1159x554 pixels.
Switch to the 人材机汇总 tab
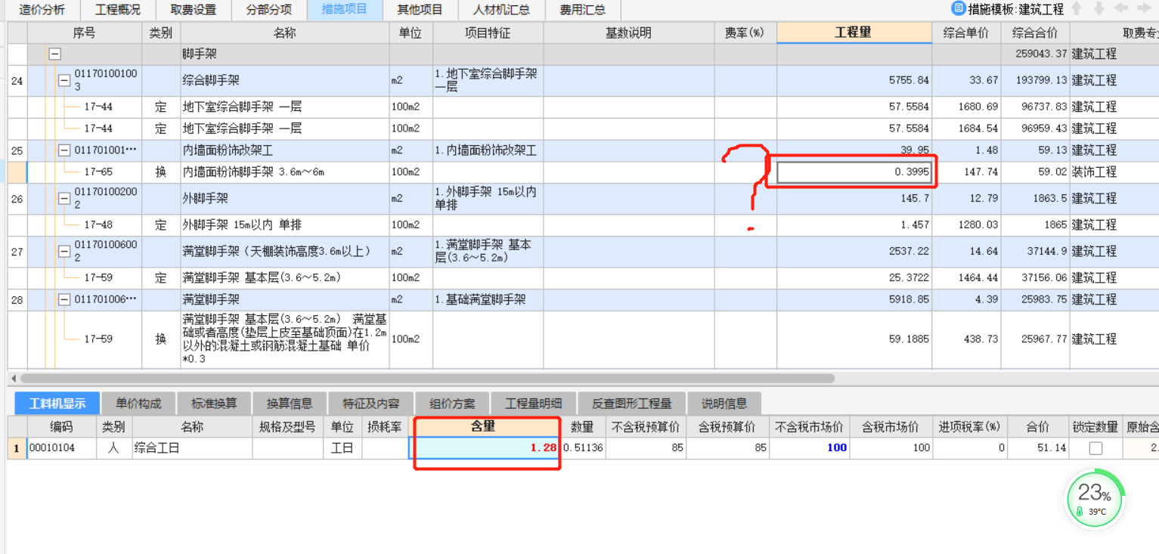tap(501, 10)
